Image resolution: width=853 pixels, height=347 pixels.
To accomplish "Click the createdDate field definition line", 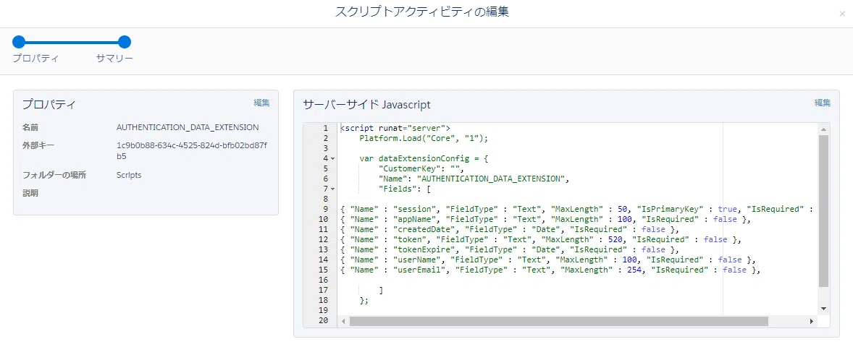I will (509, 229).
